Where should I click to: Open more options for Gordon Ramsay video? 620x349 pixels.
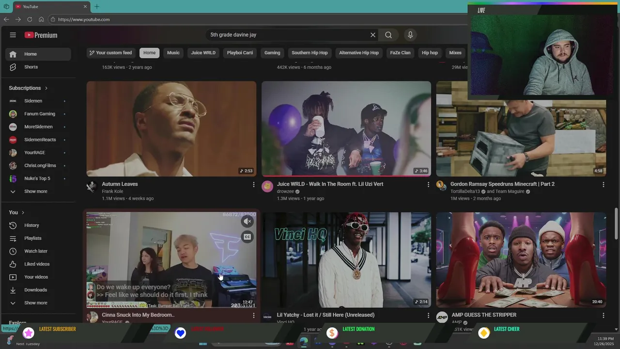(603, 185)
